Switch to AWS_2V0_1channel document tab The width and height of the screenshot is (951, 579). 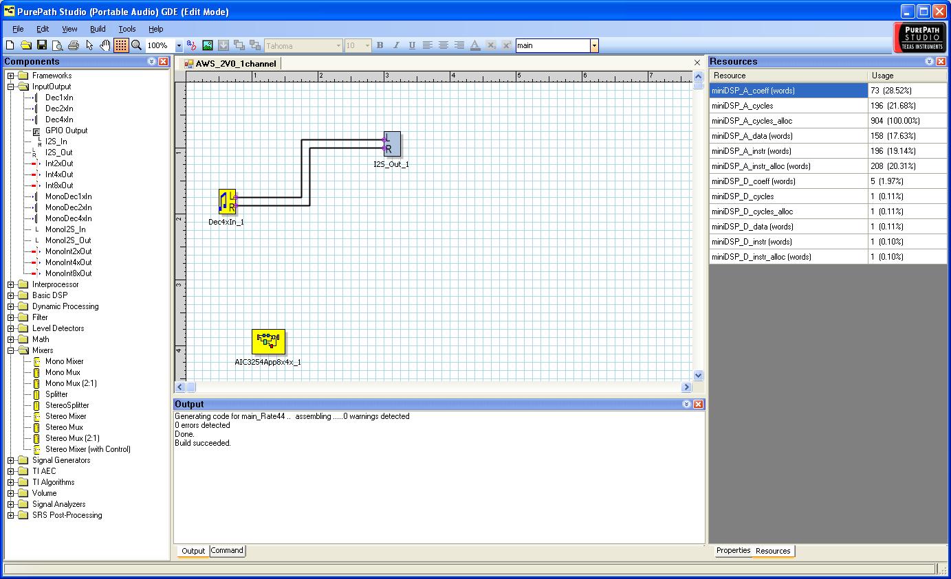(x=231, y=64)
